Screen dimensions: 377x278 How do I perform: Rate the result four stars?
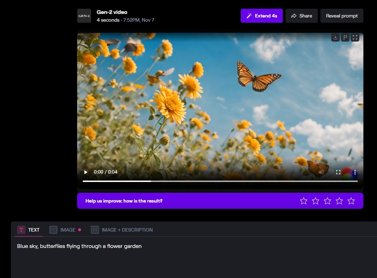pos(339,201)
